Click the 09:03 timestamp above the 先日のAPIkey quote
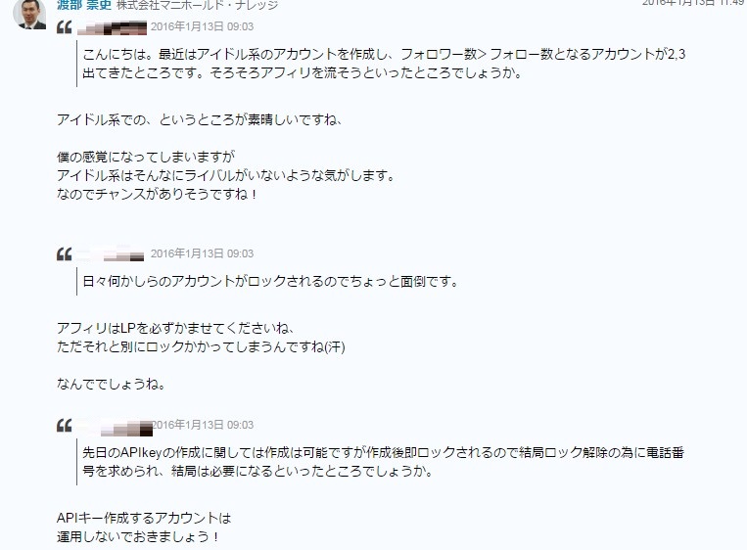 203,425
